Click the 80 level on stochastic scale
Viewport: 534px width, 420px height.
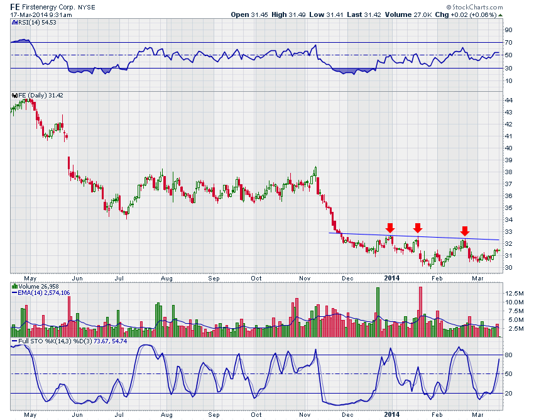pos(508,355)
